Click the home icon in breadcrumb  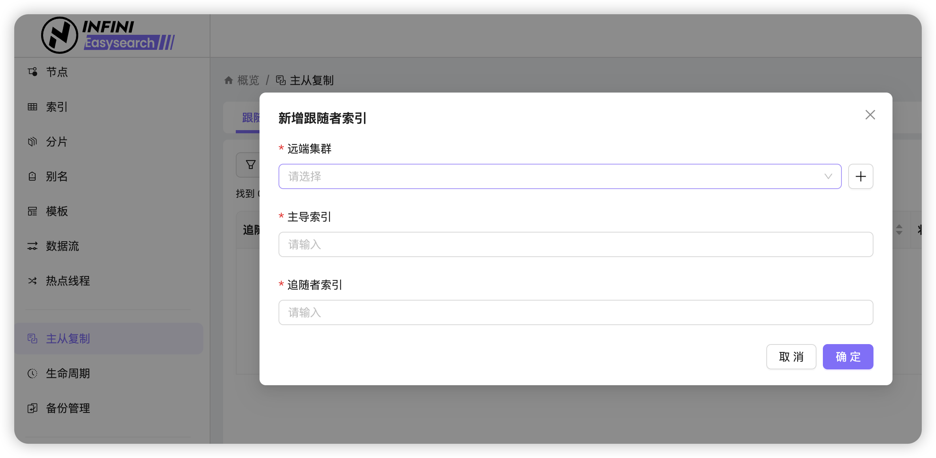coord(228,80)
